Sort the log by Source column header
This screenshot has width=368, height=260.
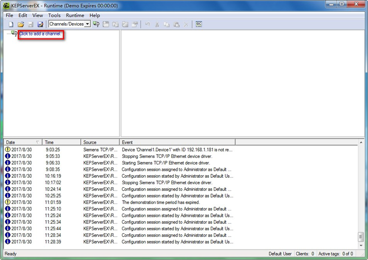100,142
